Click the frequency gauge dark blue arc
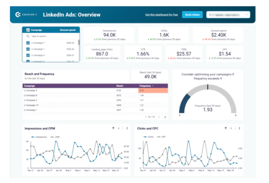Screen dimensions: 269x183 click(x=183, y=104)
